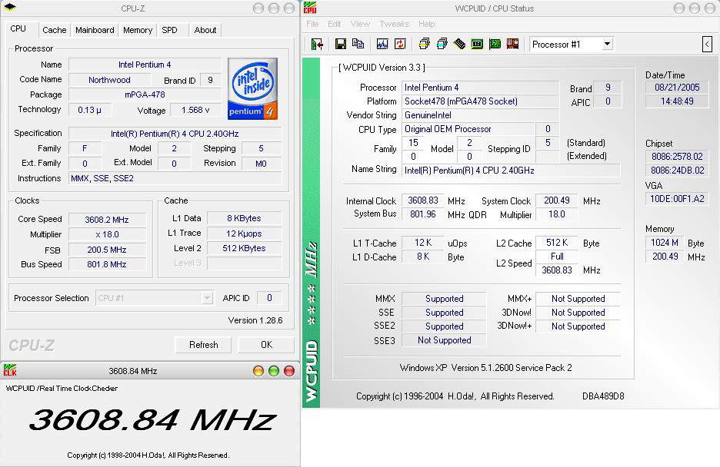Click the CPU Type value Original OEM Processor
Image resolution: width=720 pixels, height=467 pixels.
(468, 129)
